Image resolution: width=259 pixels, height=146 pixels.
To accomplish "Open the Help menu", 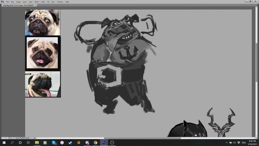I will (67, 2).
